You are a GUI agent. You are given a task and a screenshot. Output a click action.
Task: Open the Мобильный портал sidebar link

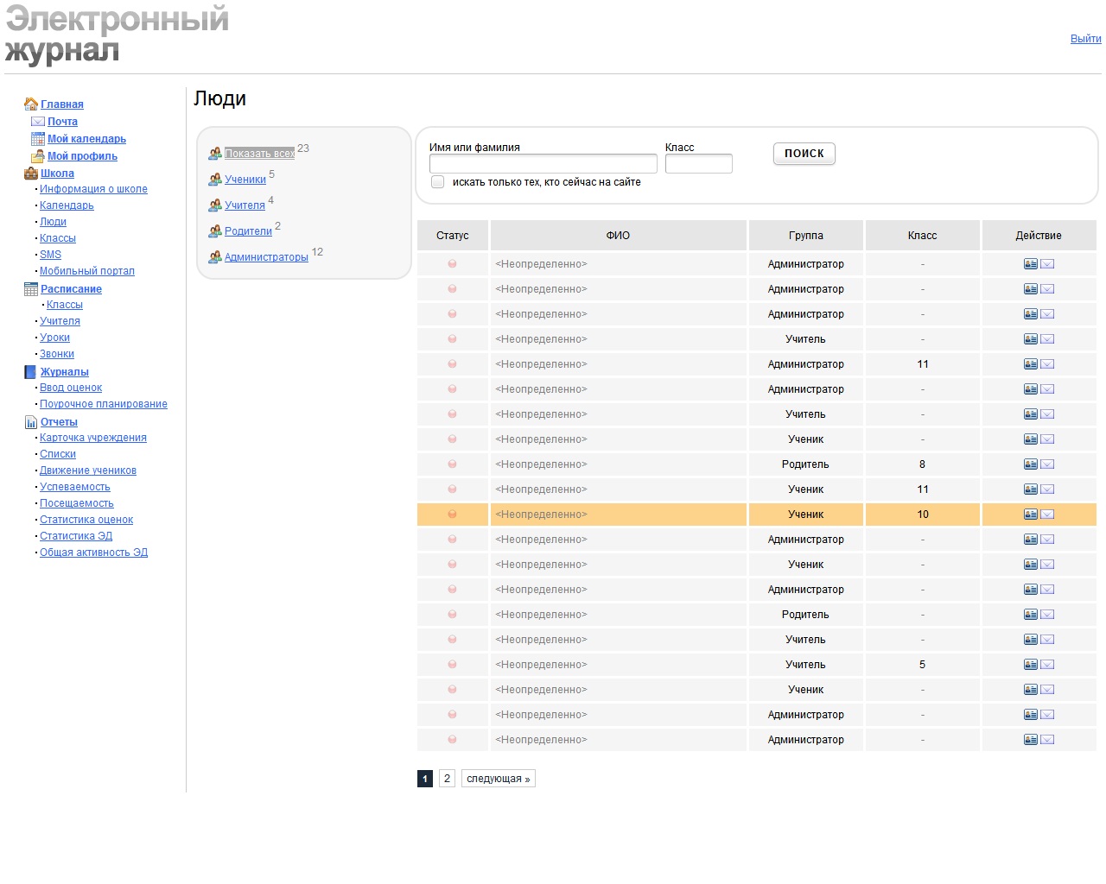click(x=87, y=271)
